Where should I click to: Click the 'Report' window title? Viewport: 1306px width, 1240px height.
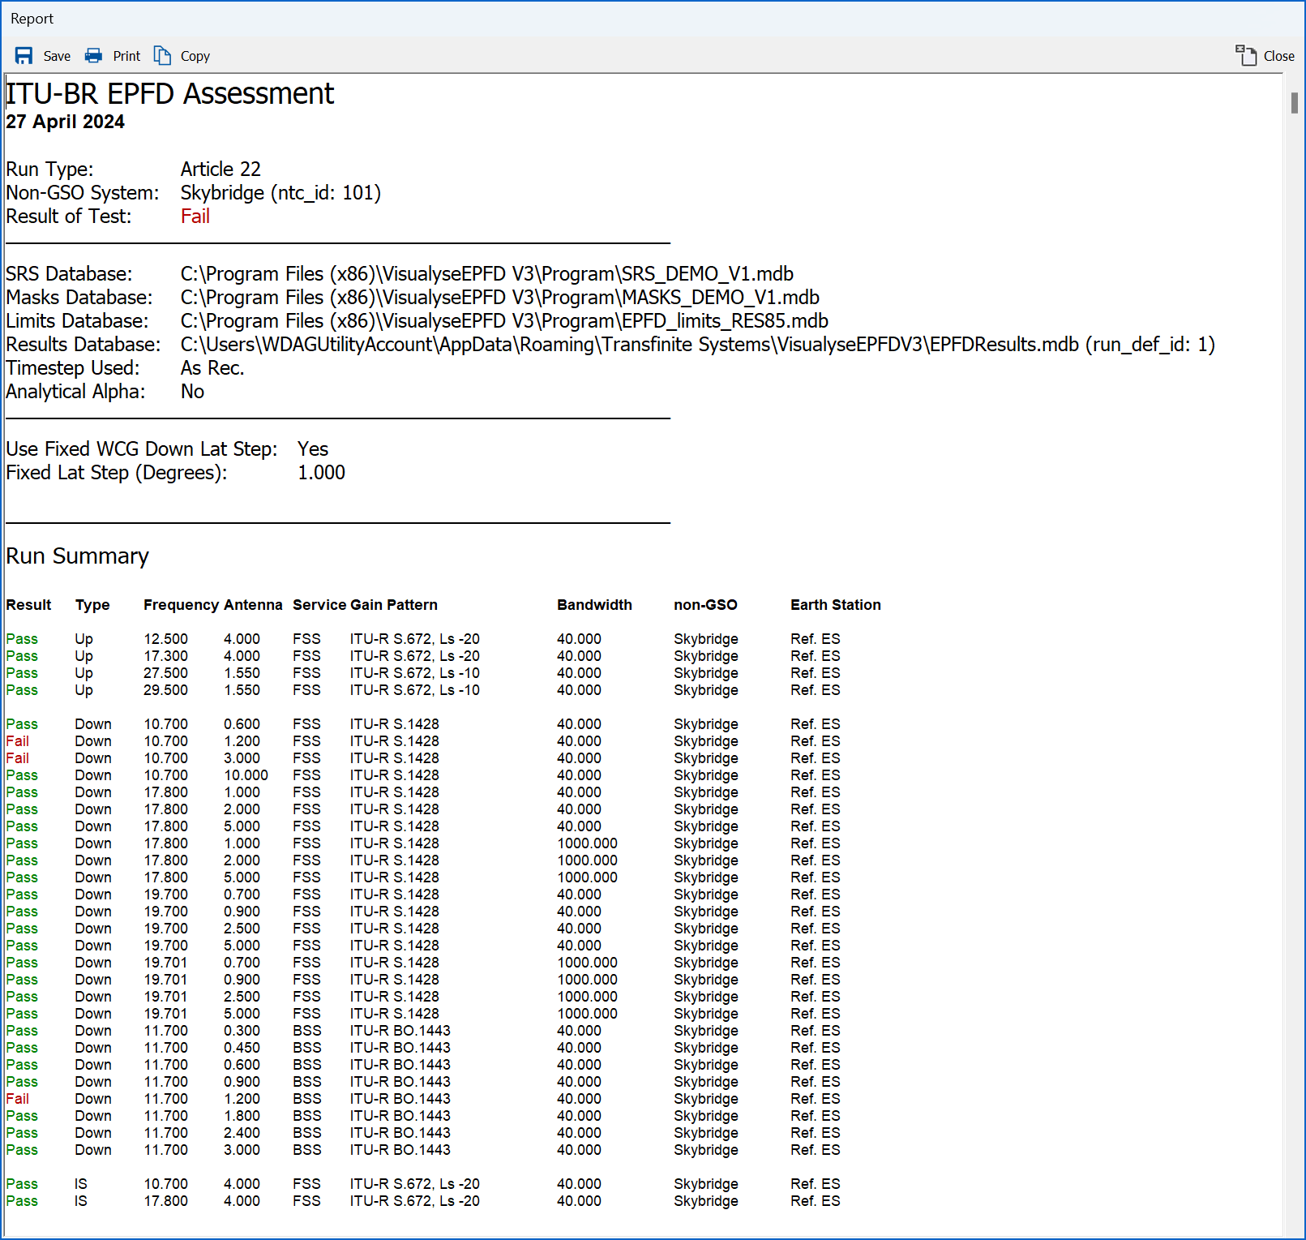(32, 19)
